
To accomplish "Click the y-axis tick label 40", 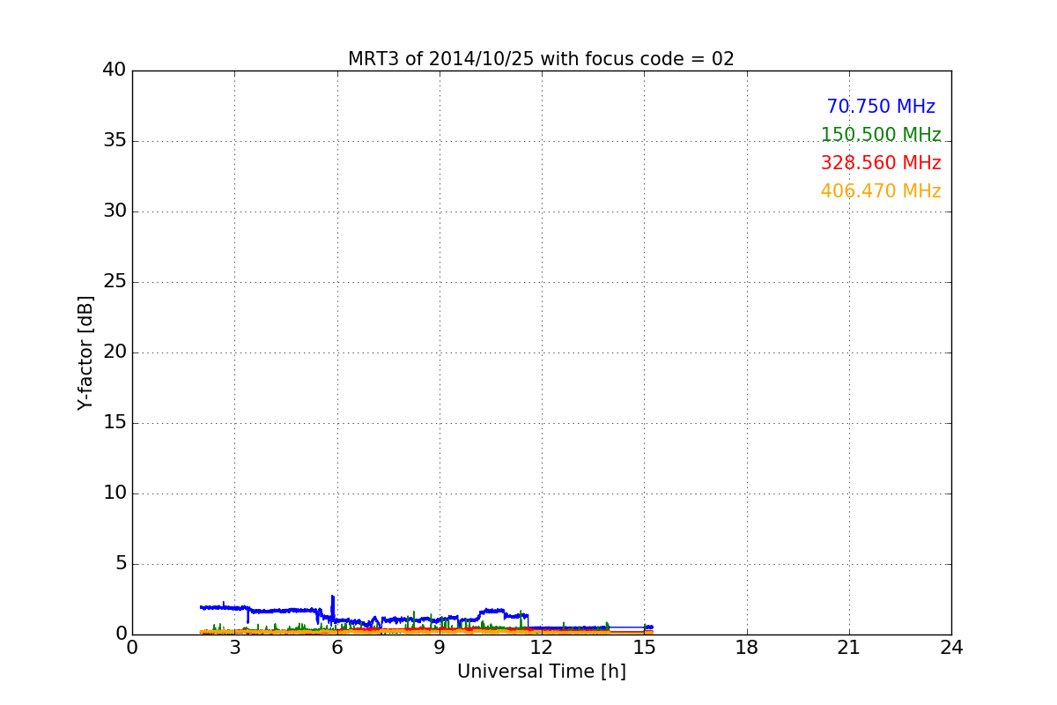I will [x=115, y=70].
